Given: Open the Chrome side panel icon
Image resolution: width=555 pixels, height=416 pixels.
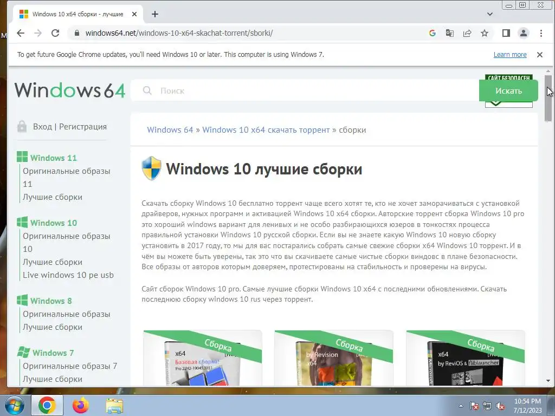Looking at the screenshot, I should (506, 33).
